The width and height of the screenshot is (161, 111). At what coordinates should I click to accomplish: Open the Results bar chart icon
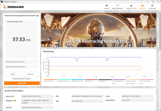point(143,6)
